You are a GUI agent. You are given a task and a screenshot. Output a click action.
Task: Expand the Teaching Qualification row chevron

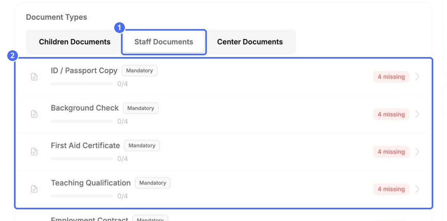[417, 189]
